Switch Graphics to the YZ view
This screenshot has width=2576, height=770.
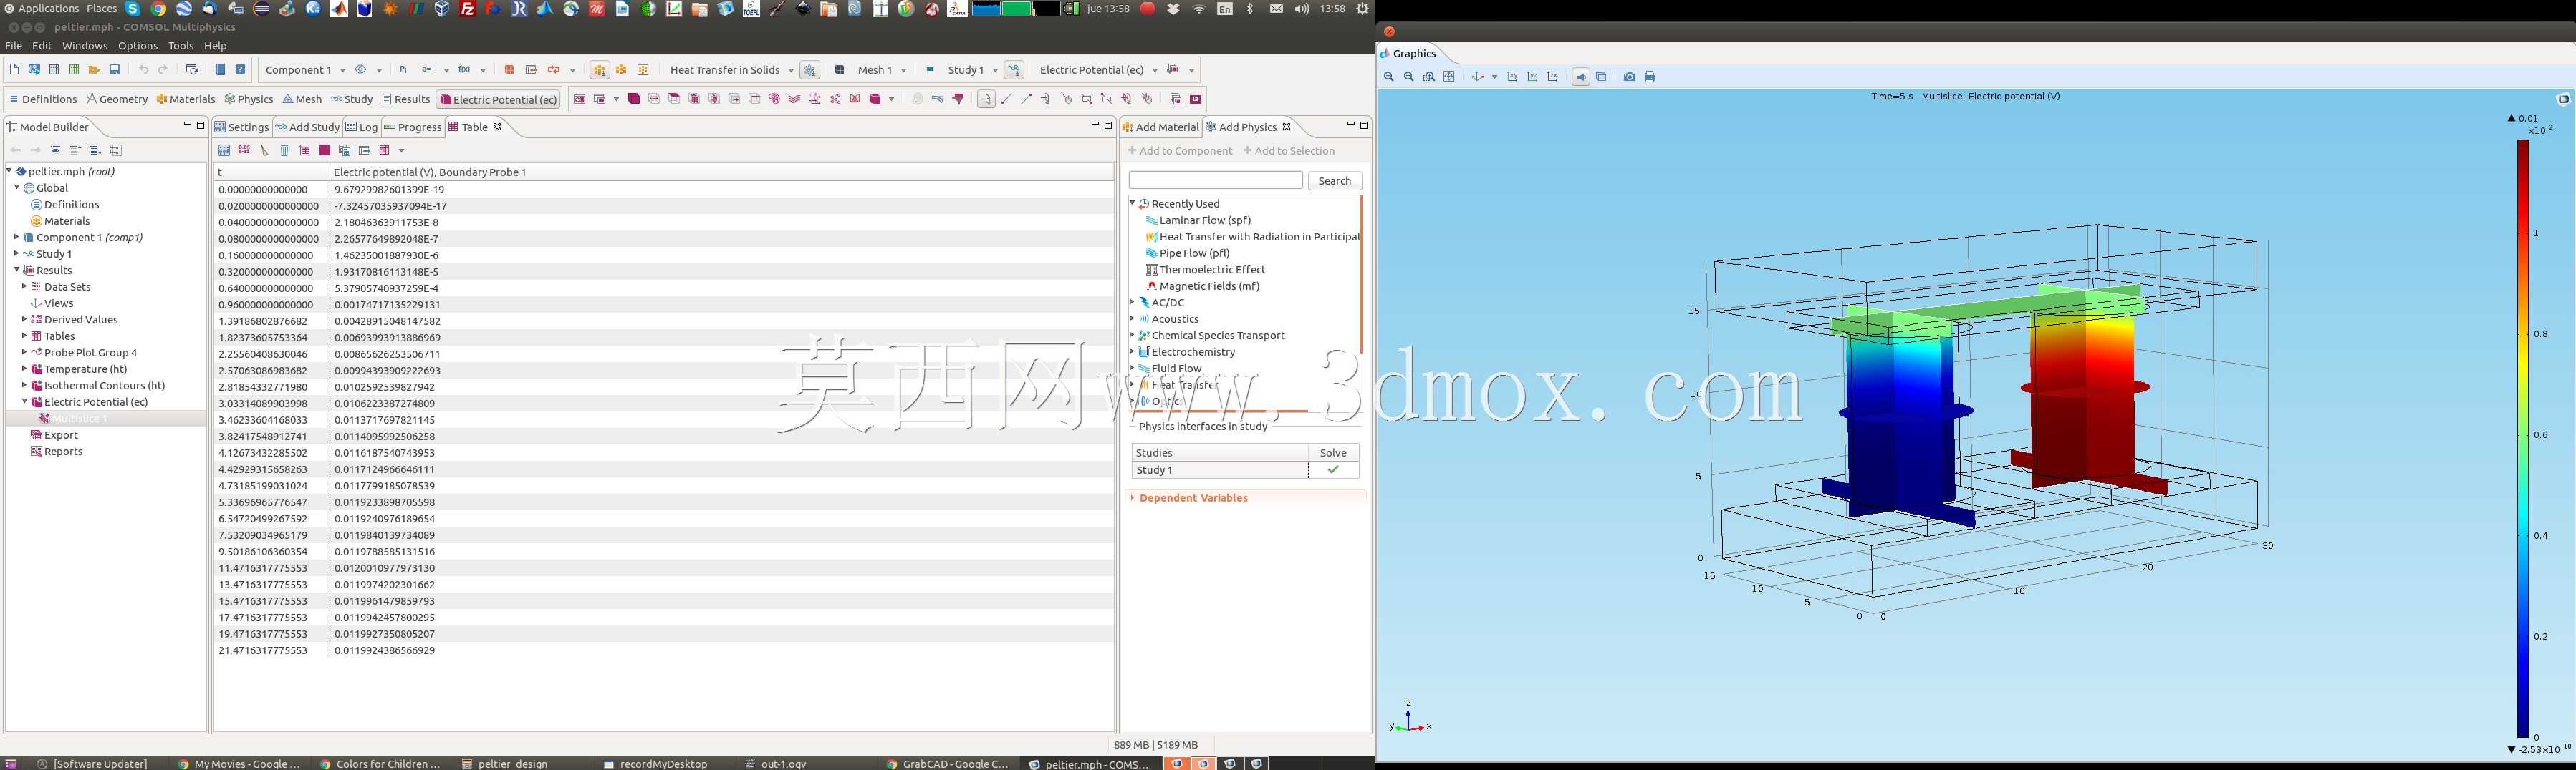[x=1532, y=77]
